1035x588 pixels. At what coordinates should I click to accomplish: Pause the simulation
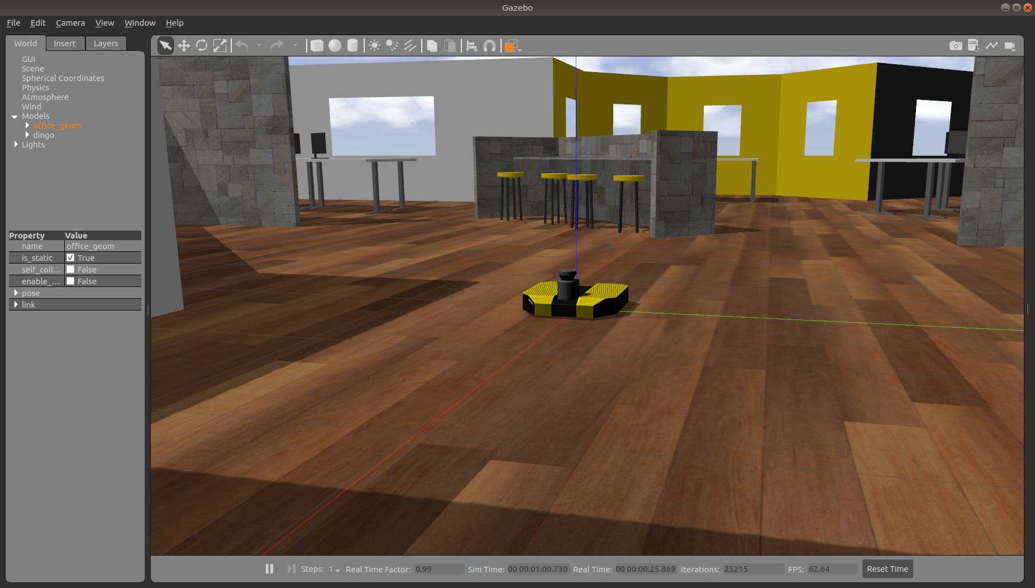pyautogui.click(x=269, y=569)
